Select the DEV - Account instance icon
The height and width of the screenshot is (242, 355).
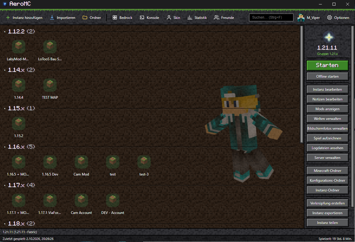click(113, 200)
